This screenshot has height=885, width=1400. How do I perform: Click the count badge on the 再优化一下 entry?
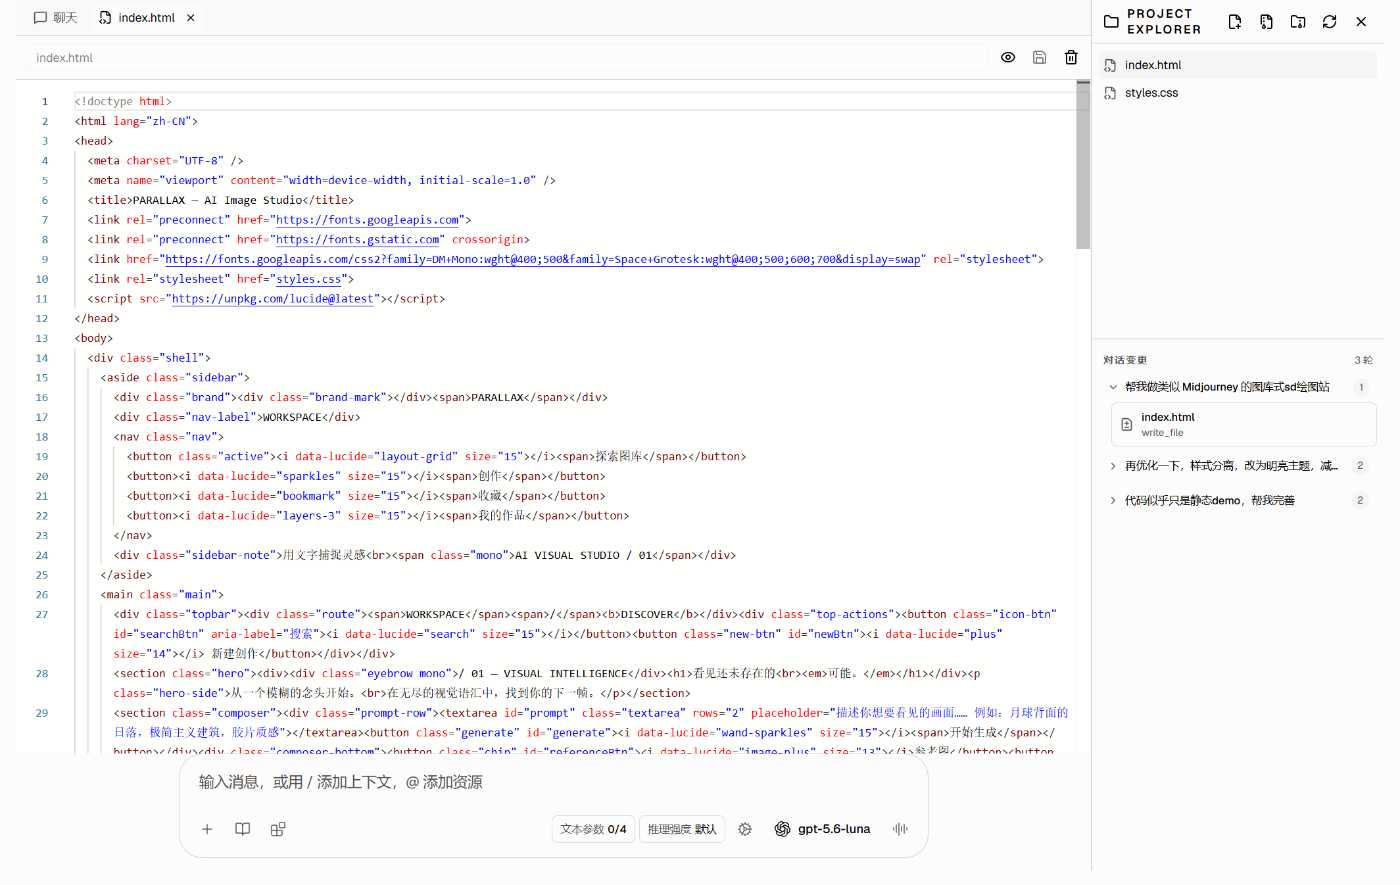tap(1361, 466)
